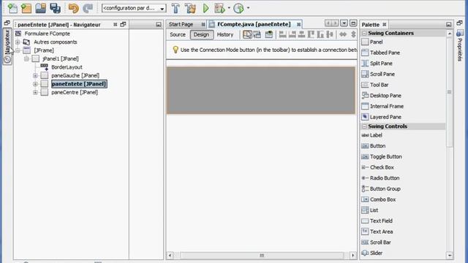Open the Propriétés side tab
Screen dimensions: 468x263
click(x=460, y=46)
